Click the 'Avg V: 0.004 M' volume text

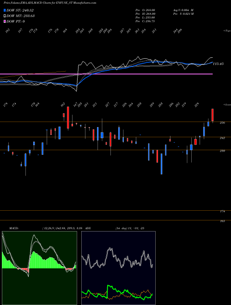click(183, 10)
